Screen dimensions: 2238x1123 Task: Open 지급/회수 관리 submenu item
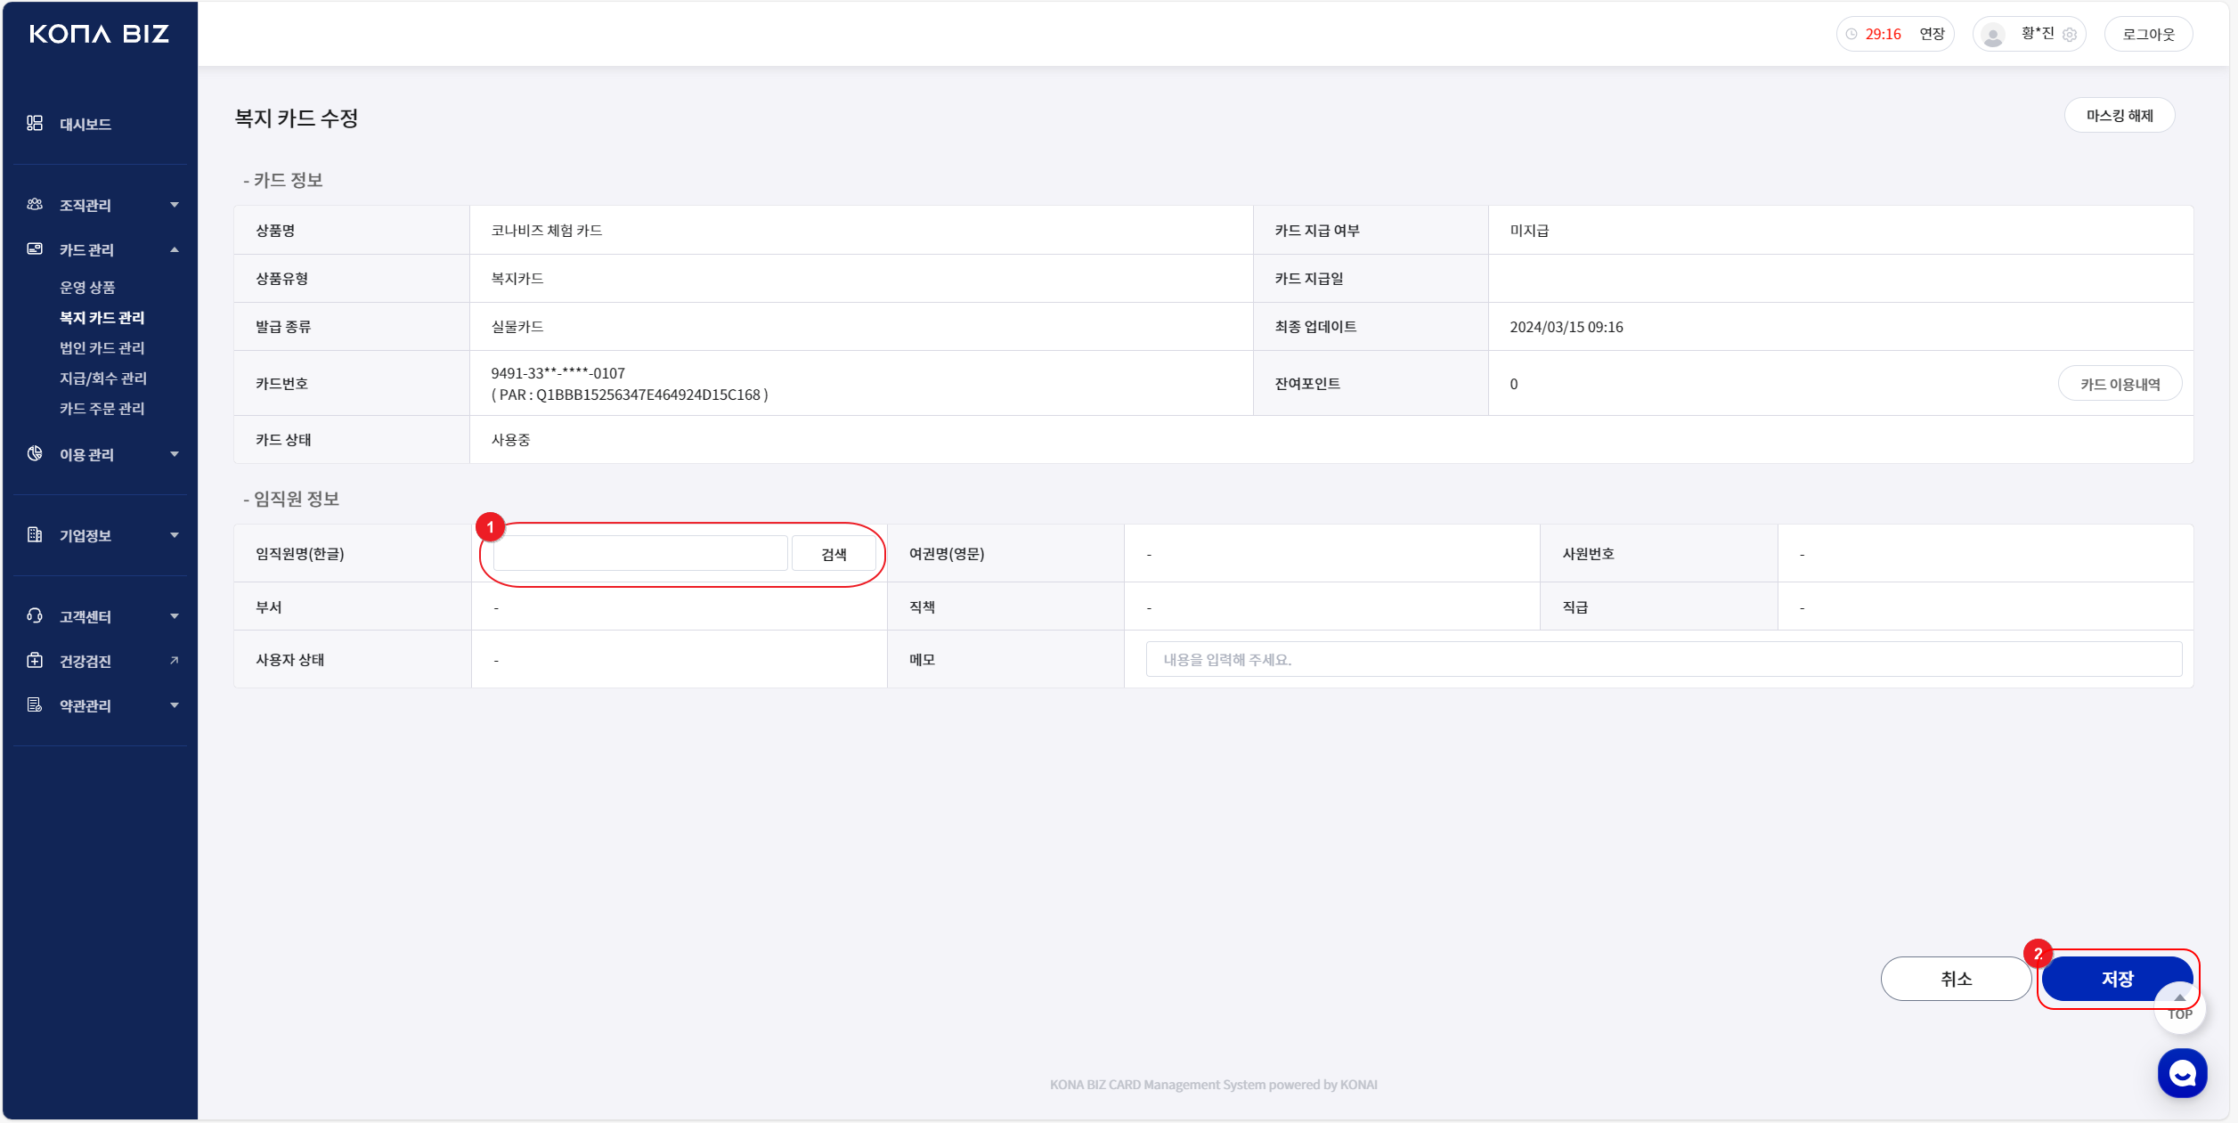click(x=102, y=378)
